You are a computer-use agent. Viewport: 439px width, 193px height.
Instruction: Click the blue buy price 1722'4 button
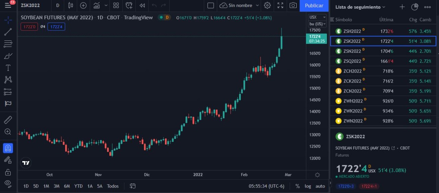tap(56, 26)
